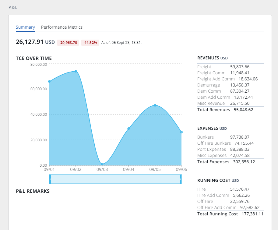The height and width of the screenshot is (230, 278).
Task: Click the TCE OVER TIME chart title
Action: [x=34, y=58]
